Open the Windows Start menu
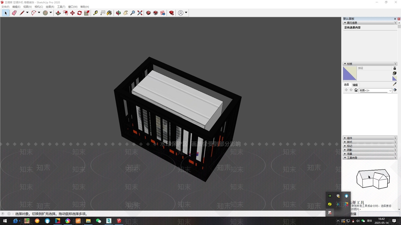401x225 pixels. tap(5, 221)
